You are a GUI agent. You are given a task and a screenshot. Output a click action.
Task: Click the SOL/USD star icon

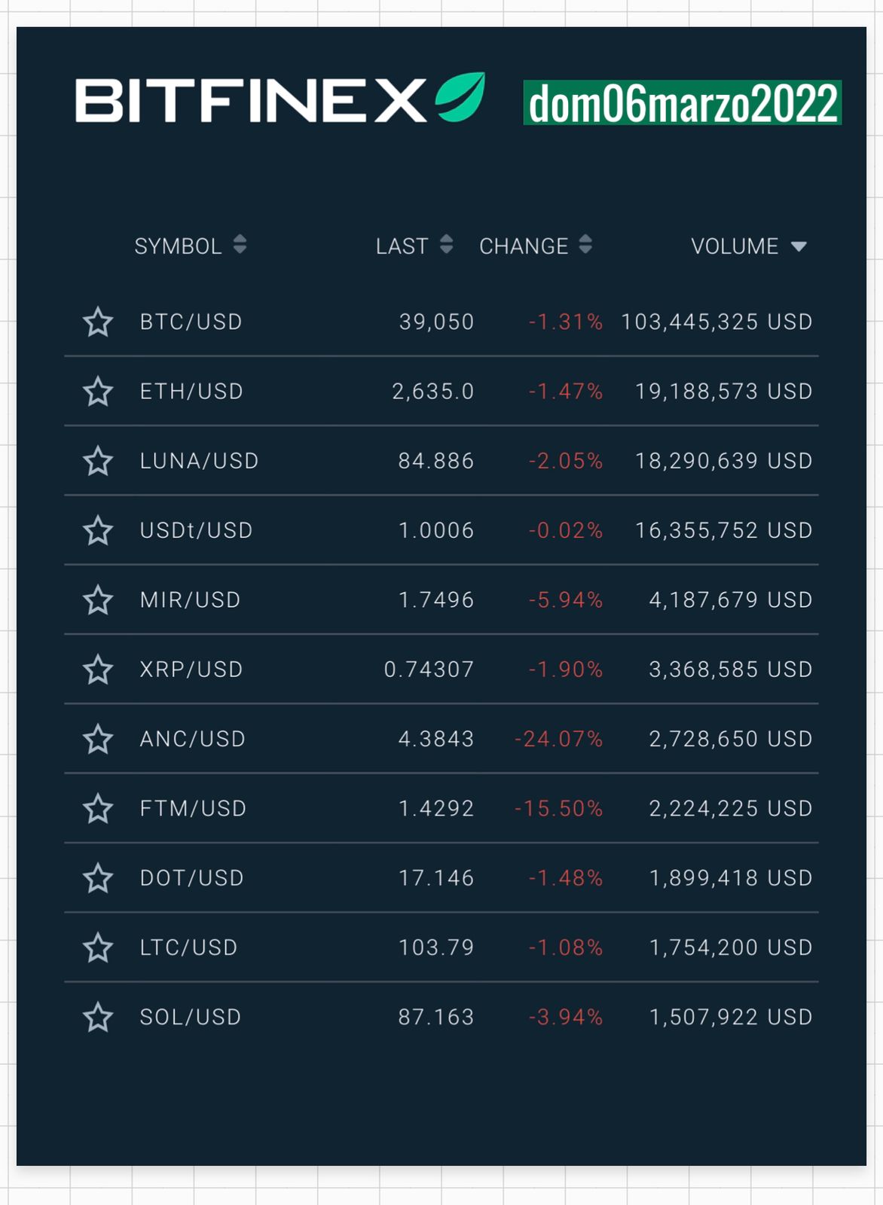point(98,1017)
